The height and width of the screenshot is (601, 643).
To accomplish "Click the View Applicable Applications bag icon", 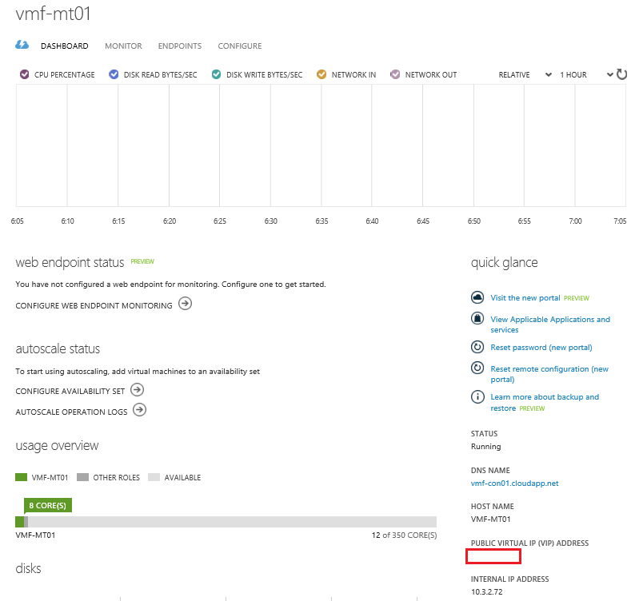I will click(x=477, y=319).
